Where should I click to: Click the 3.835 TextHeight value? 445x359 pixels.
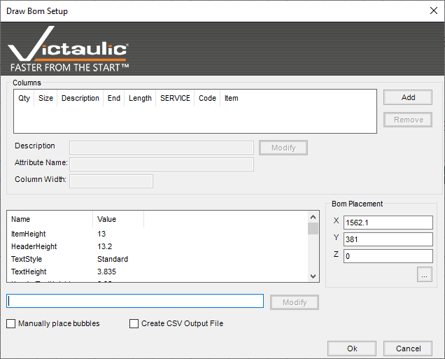pyautogui.click(x=107, y=272)
